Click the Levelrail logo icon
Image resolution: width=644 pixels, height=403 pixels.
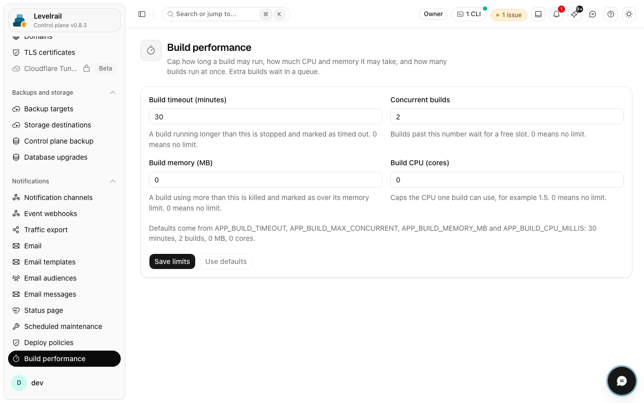(x=20, y=20)
